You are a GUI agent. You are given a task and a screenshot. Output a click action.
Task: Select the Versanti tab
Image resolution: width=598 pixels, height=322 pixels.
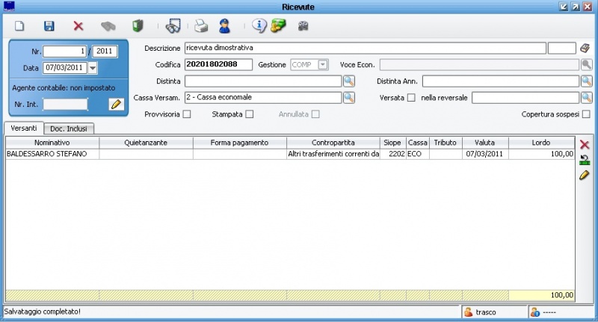tap(23, 129)
